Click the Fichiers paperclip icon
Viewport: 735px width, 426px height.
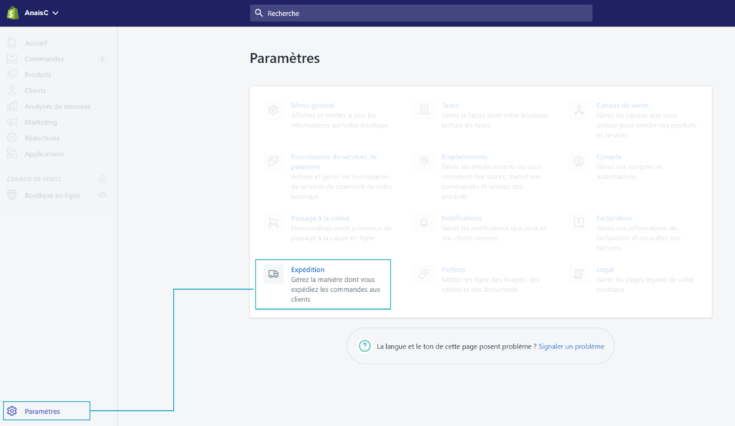click(x=423, y=275)
